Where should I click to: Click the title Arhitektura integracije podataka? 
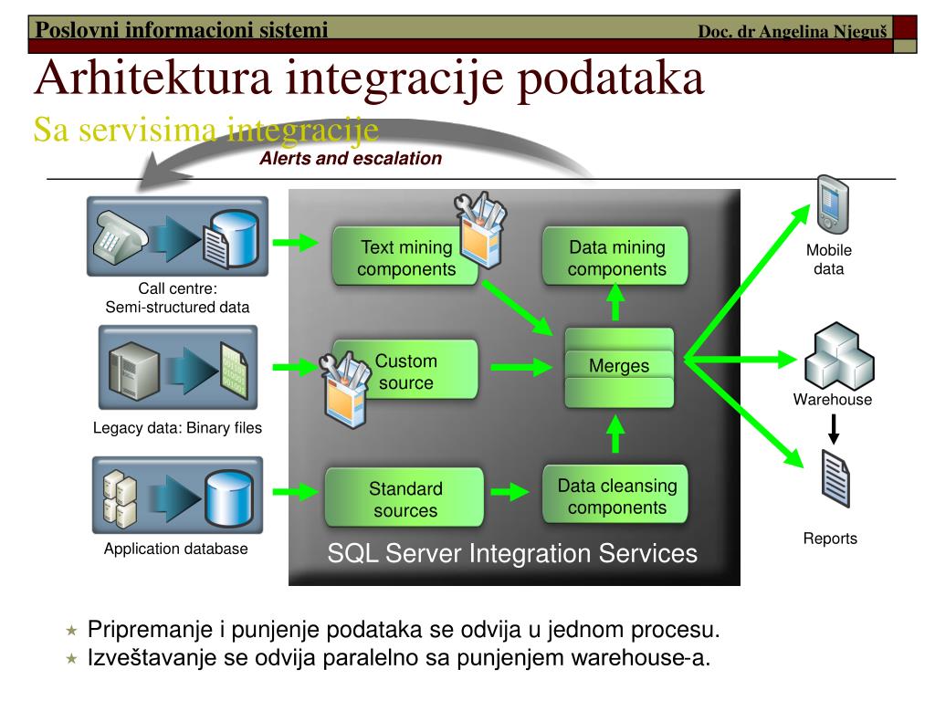point(369,78)
